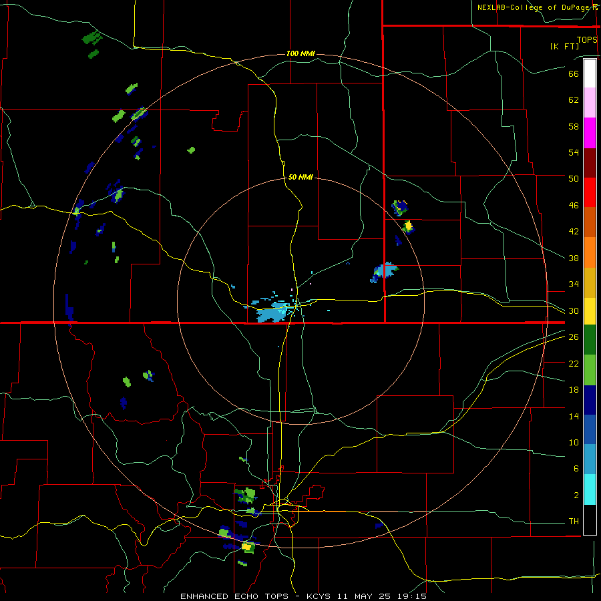Click the 50 NMI range ring label
This screenshot has width=601, height=601.
300,177
